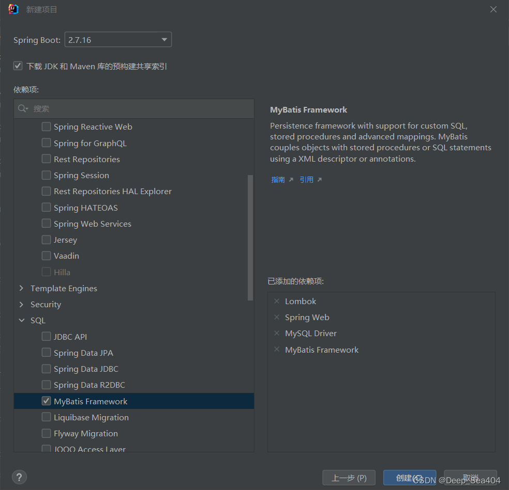Image resolution: width=509 pixels, height=490 pixels.
Task: Select MyBatis Framework in added dependencies list
Action: (x=322, y=350)
